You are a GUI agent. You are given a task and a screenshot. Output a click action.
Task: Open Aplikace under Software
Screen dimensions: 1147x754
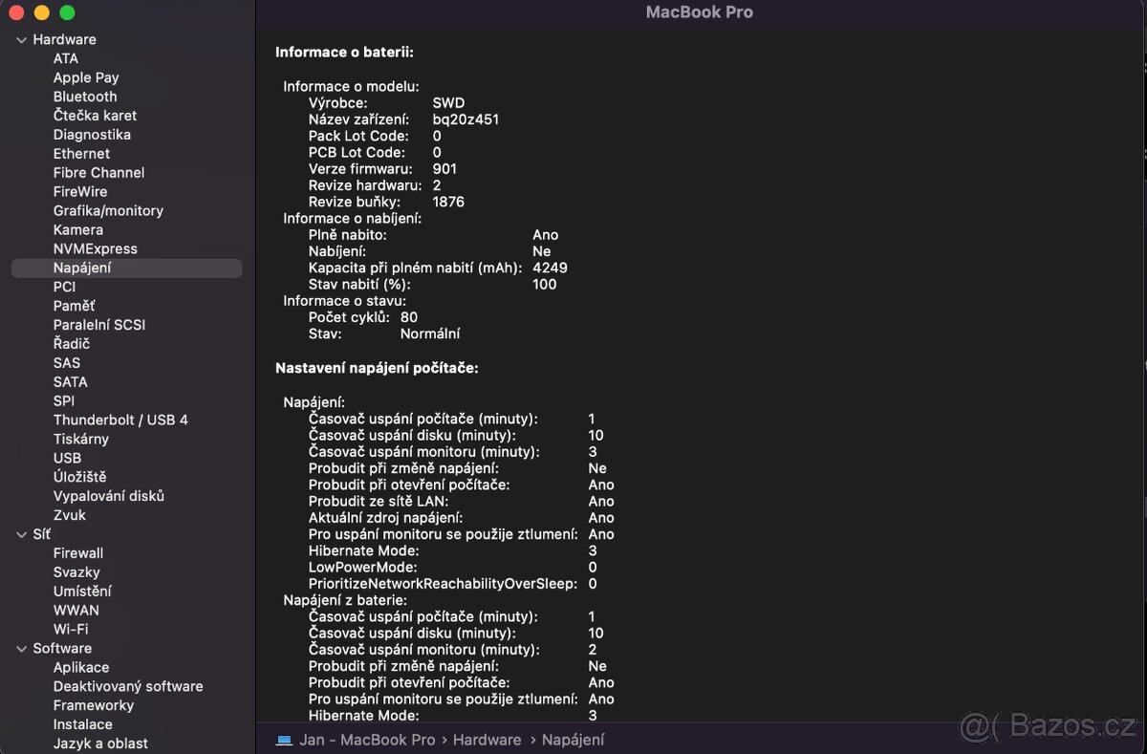tap(81, 667)
